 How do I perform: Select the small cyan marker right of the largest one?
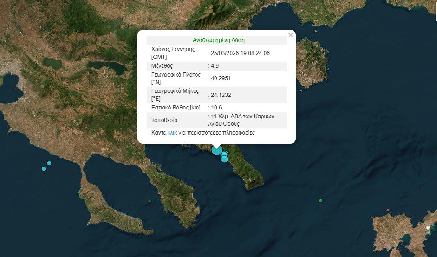(225, 154)
